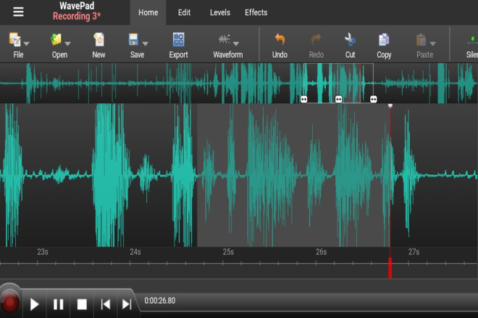The height and width of the screenshot is (318, 478).
Task: Click the Silence tool icon
Action: pyautogui.click(x=472, y=40)
